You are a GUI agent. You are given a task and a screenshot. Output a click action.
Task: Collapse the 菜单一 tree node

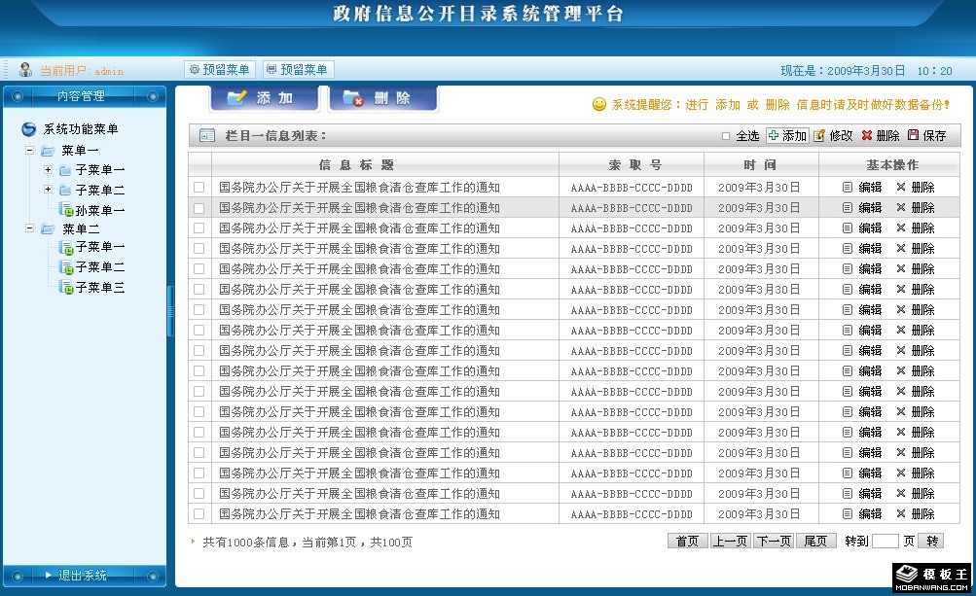[29, 150]
